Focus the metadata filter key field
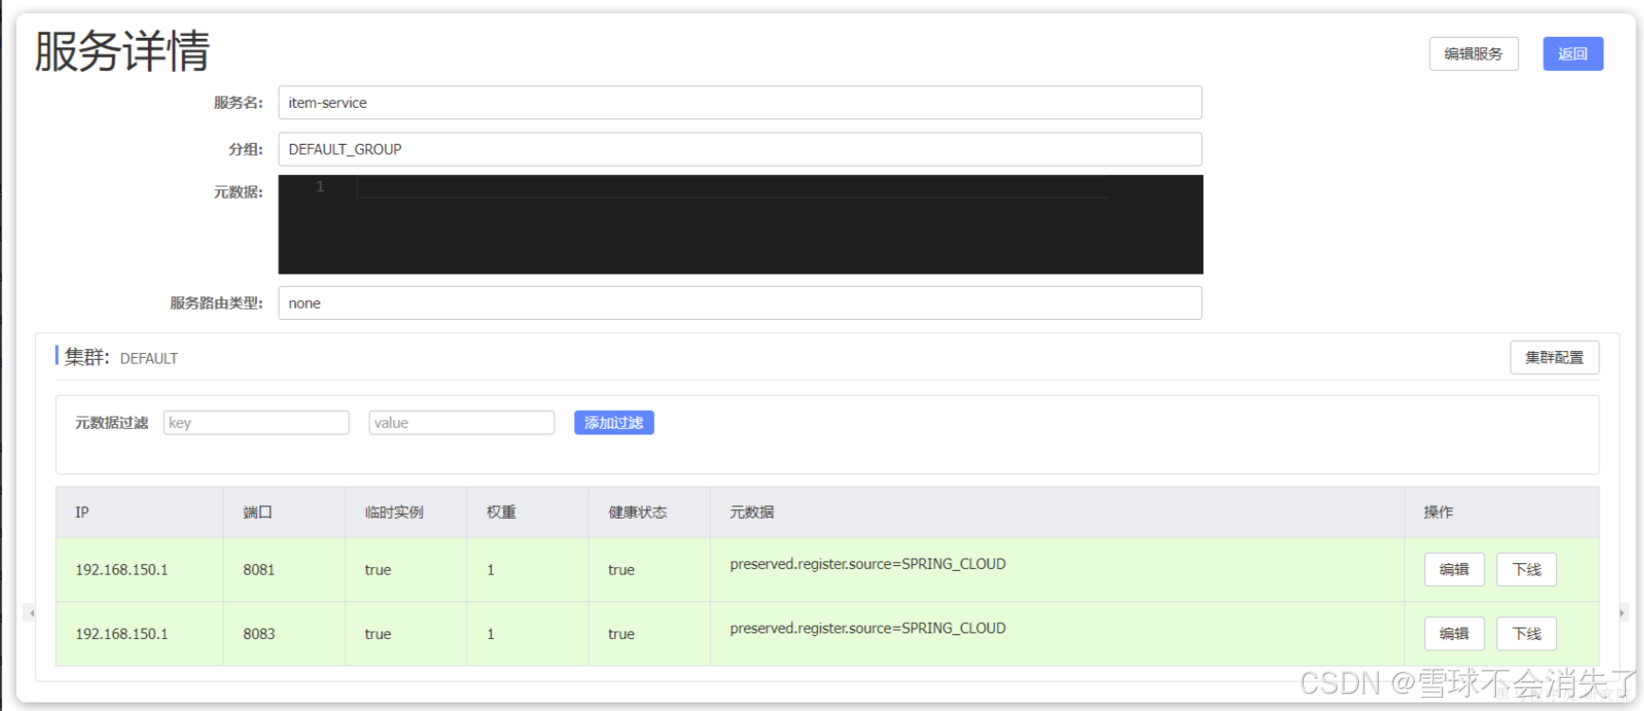The width and height of the screenshot is (1644, 711). (x=257, y=422)
